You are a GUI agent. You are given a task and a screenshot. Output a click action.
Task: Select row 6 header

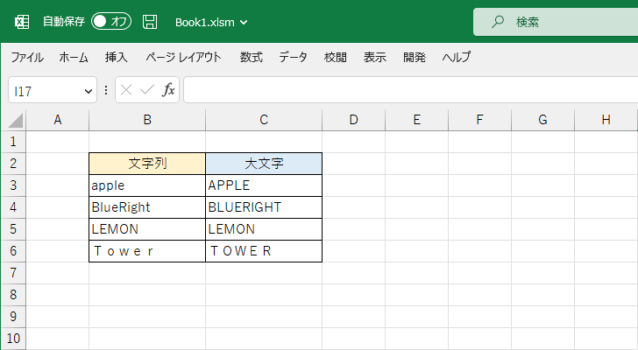pyautogui.click(x=13, y=251)
